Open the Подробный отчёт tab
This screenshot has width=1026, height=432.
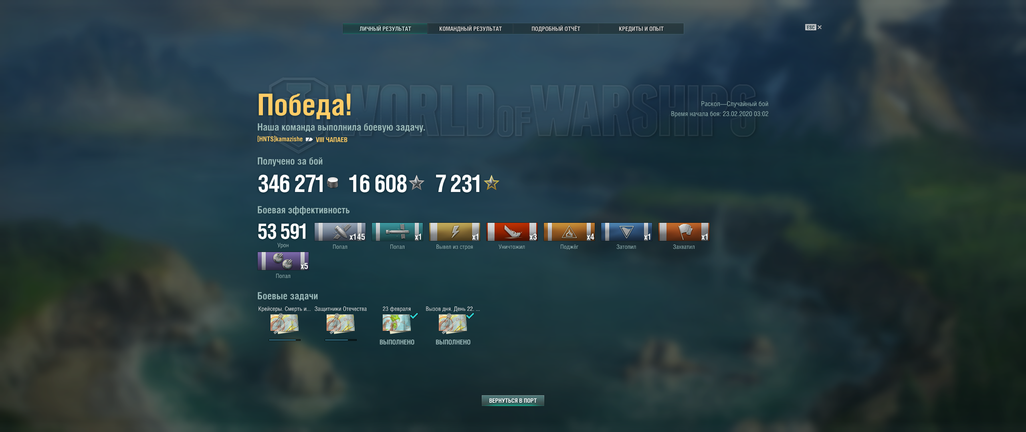(x=556, y=29)
